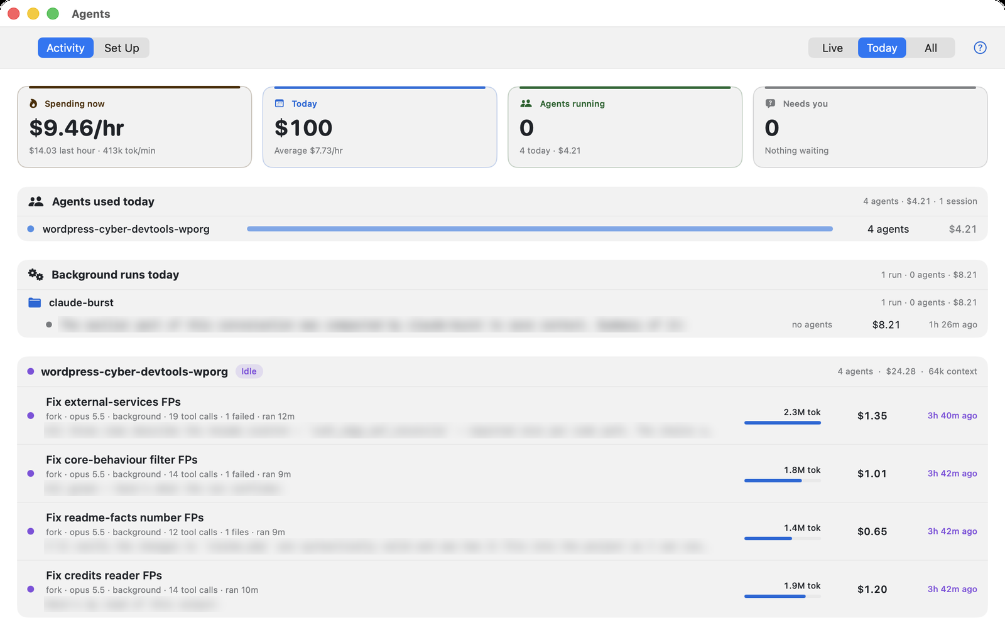Screen dimensions: 1005x621
Task: Open the Today $100 card
Action: point(380,127)
